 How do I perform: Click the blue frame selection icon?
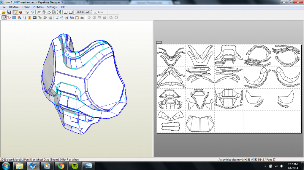(56, 17)
